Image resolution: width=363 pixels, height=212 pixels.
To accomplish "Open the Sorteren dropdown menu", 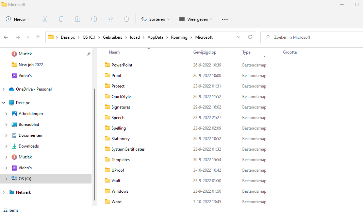I will (x=155, y=19).
